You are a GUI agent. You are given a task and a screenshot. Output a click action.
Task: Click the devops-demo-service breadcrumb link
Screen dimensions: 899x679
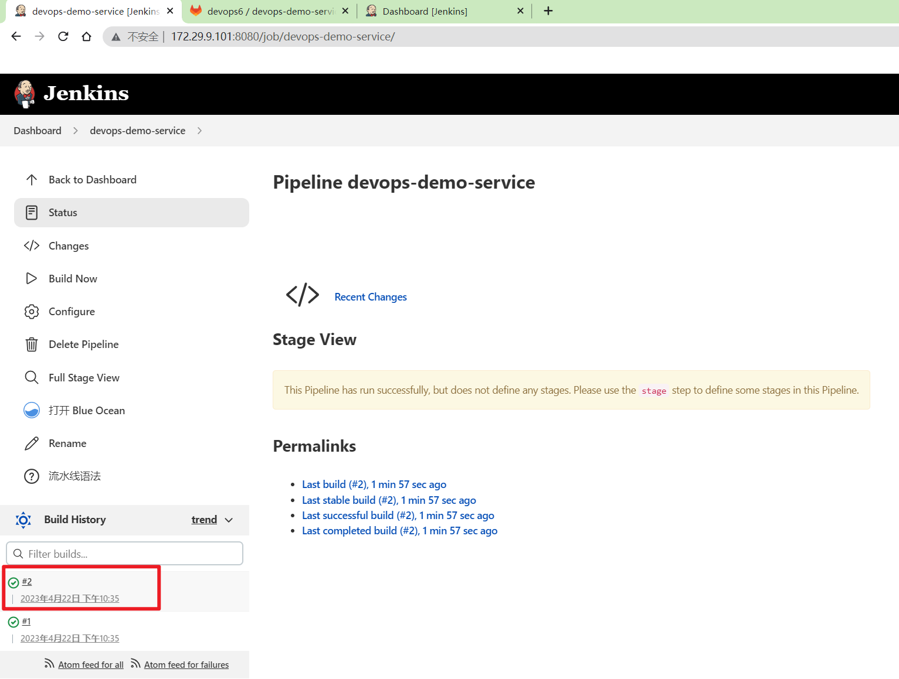138,131
